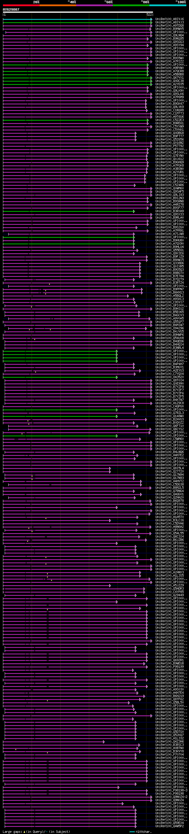Select the UniRef100_B9GK47 label
Viewport: 189px width, 834px height.
click(x=170, y=104)
